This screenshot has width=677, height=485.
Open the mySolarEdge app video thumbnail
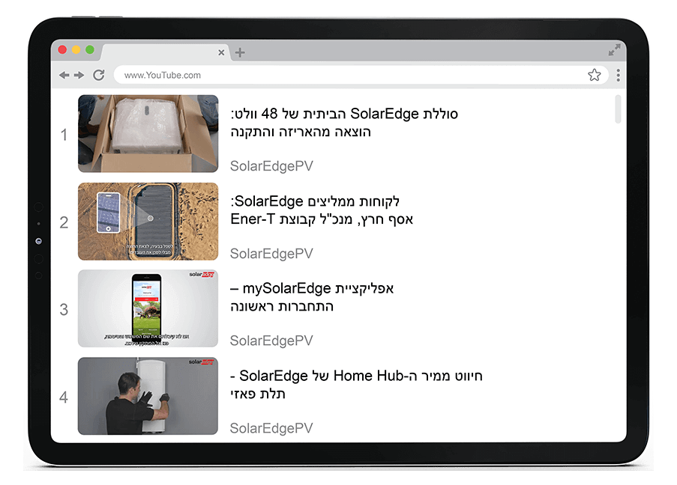(x=148, y=308)
